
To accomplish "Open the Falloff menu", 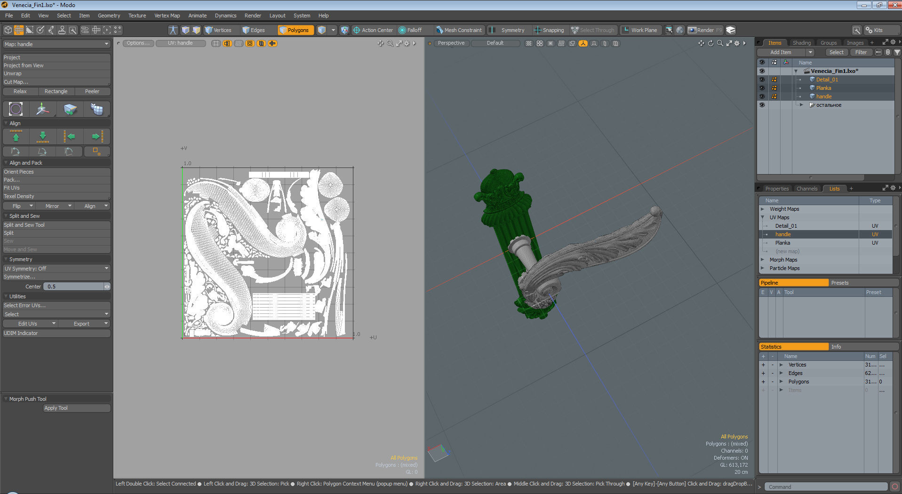I will 410,30.
